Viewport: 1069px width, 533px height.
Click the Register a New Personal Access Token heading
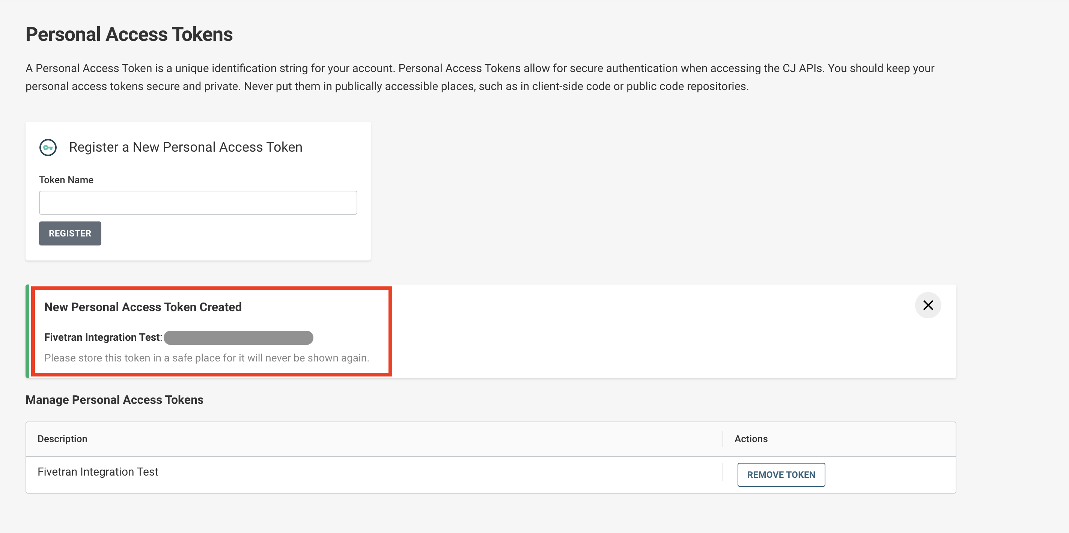point(185,147)
